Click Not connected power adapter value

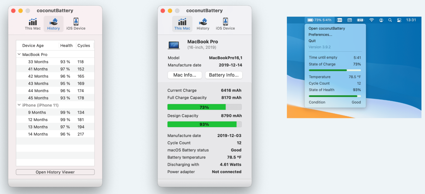[227, 172]
